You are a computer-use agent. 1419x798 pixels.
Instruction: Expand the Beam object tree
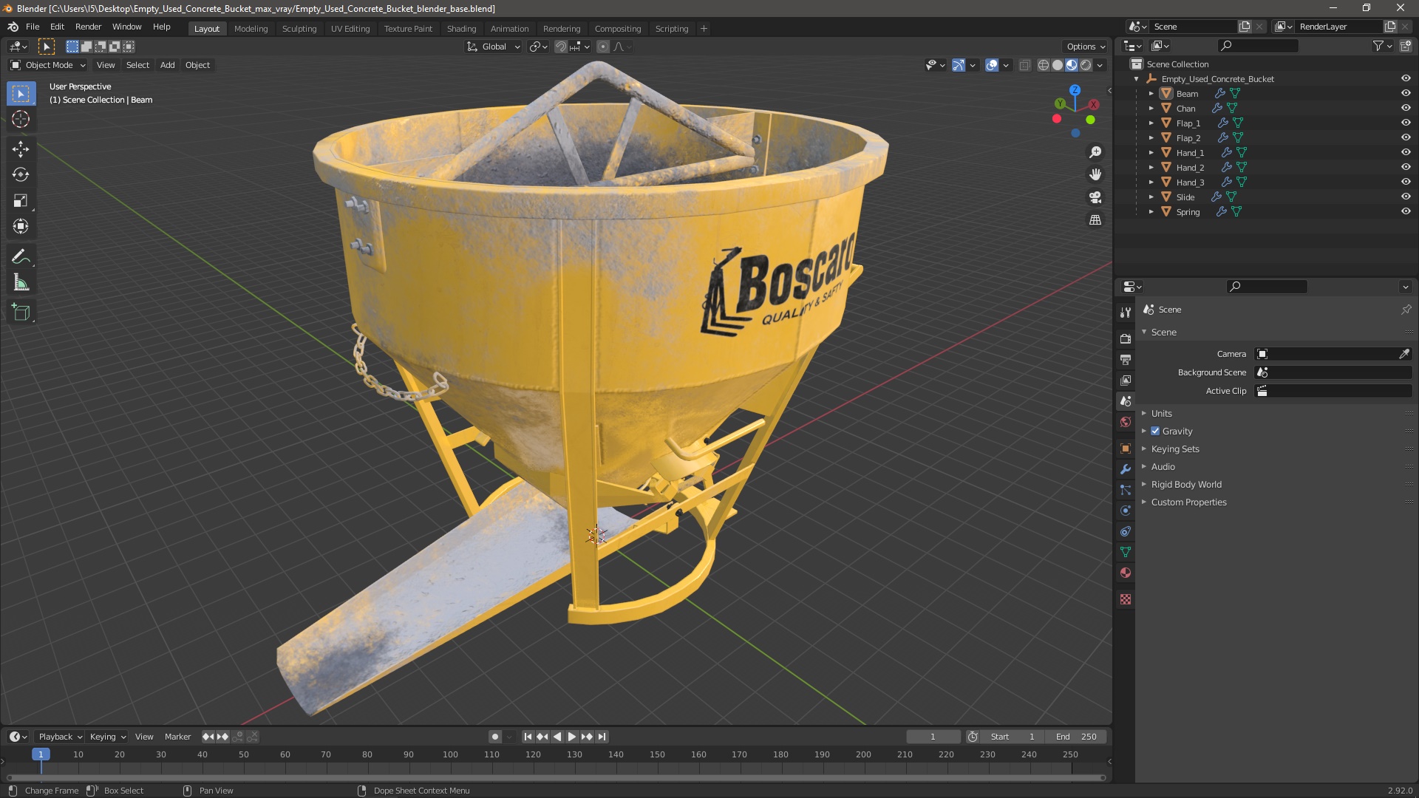[x=1151, y=93]
